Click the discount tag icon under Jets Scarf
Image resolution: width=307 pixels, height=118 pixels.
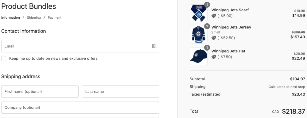214,16
